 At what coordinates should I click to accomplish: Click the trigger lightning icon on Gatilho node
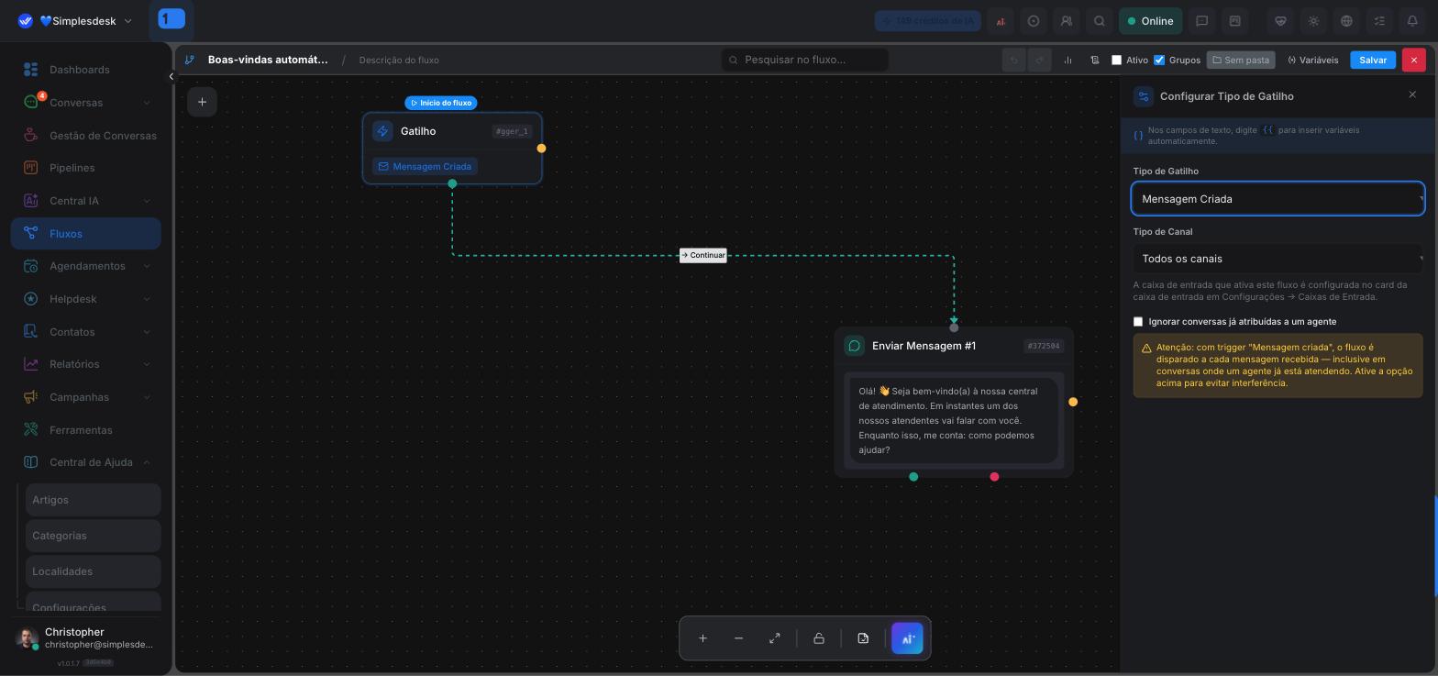[382, 131]
